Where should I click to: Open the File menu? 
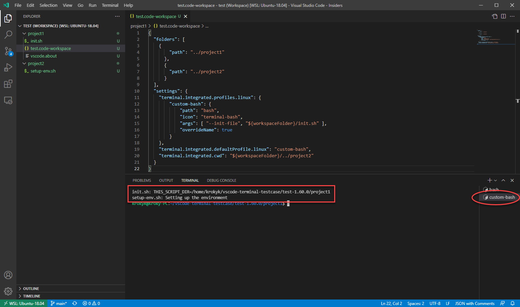(x=18, y=5)
